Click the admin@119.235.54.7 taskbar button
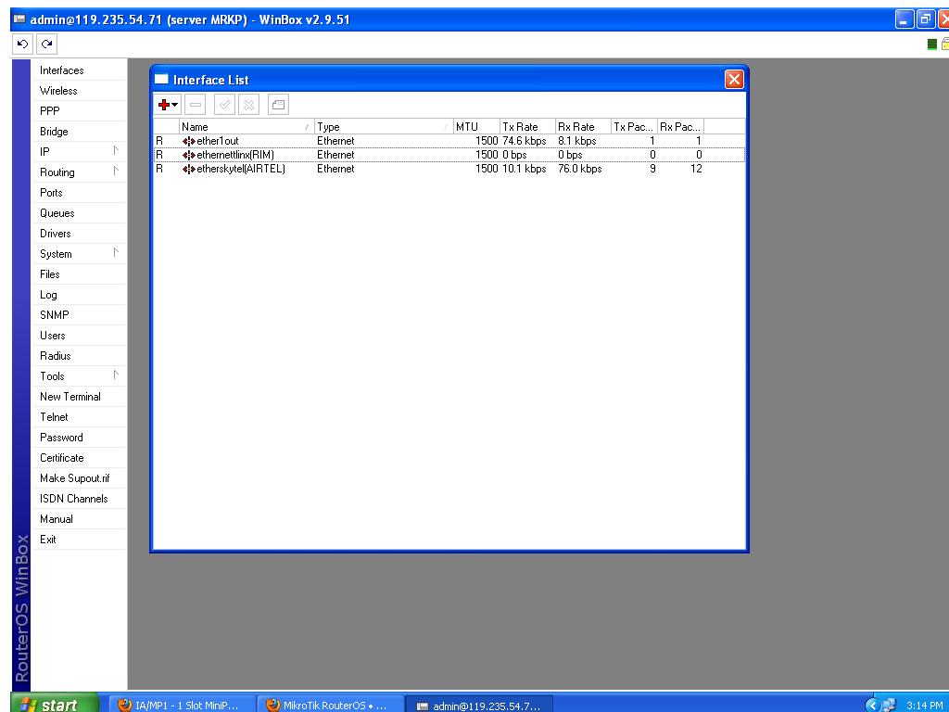949x712 pixels. pos(478,706)
